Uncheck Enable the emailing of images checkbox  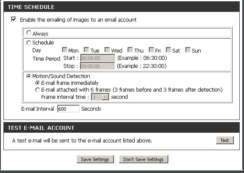click(14, 20)
